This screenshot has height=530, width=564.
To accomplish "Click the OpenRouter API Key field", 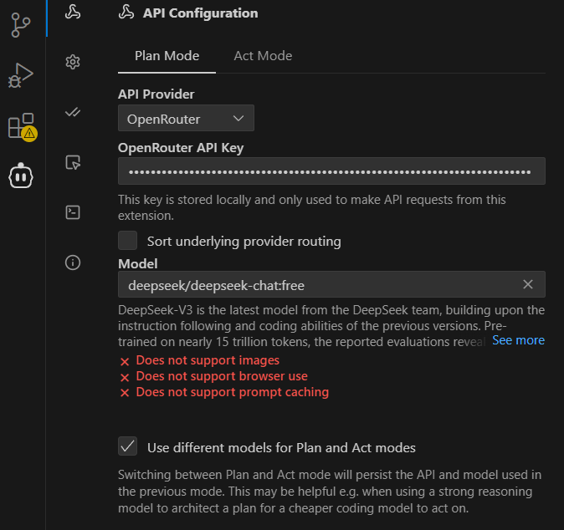I will 331,171.
